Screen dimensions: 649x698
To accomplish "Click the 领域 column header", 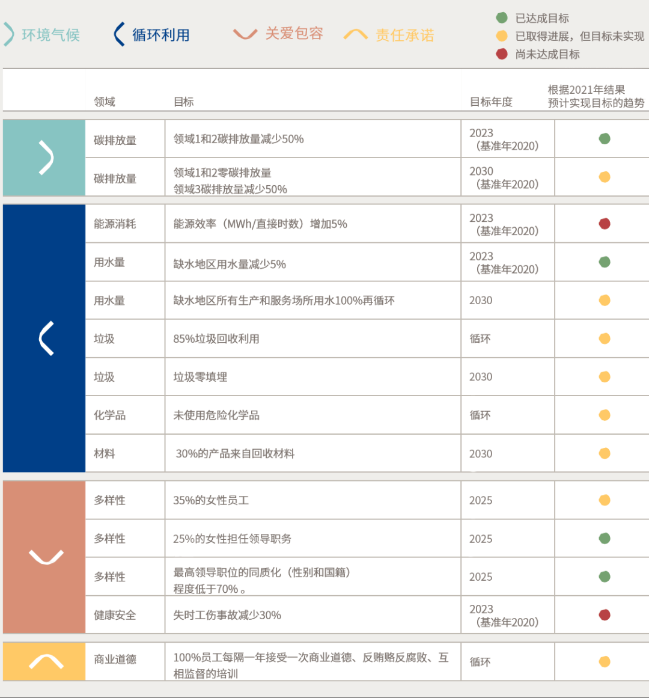I will pyautogui.click(x=105, y=102).
